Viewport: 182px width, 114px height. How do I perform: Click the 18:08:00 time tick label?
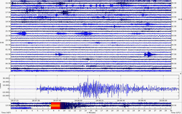tap(78, 101)
